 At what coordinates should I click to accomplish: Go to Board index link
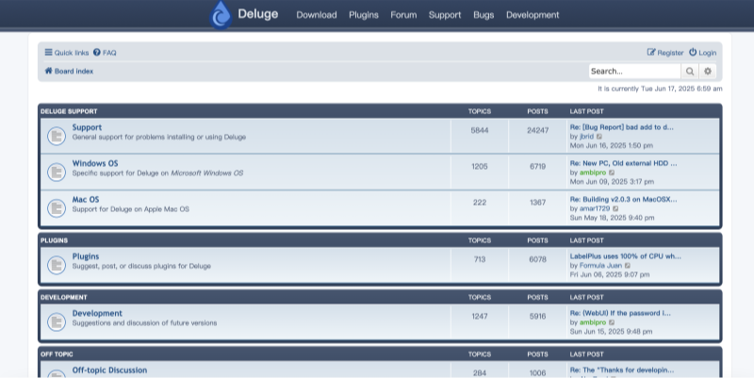coord(74,72)
